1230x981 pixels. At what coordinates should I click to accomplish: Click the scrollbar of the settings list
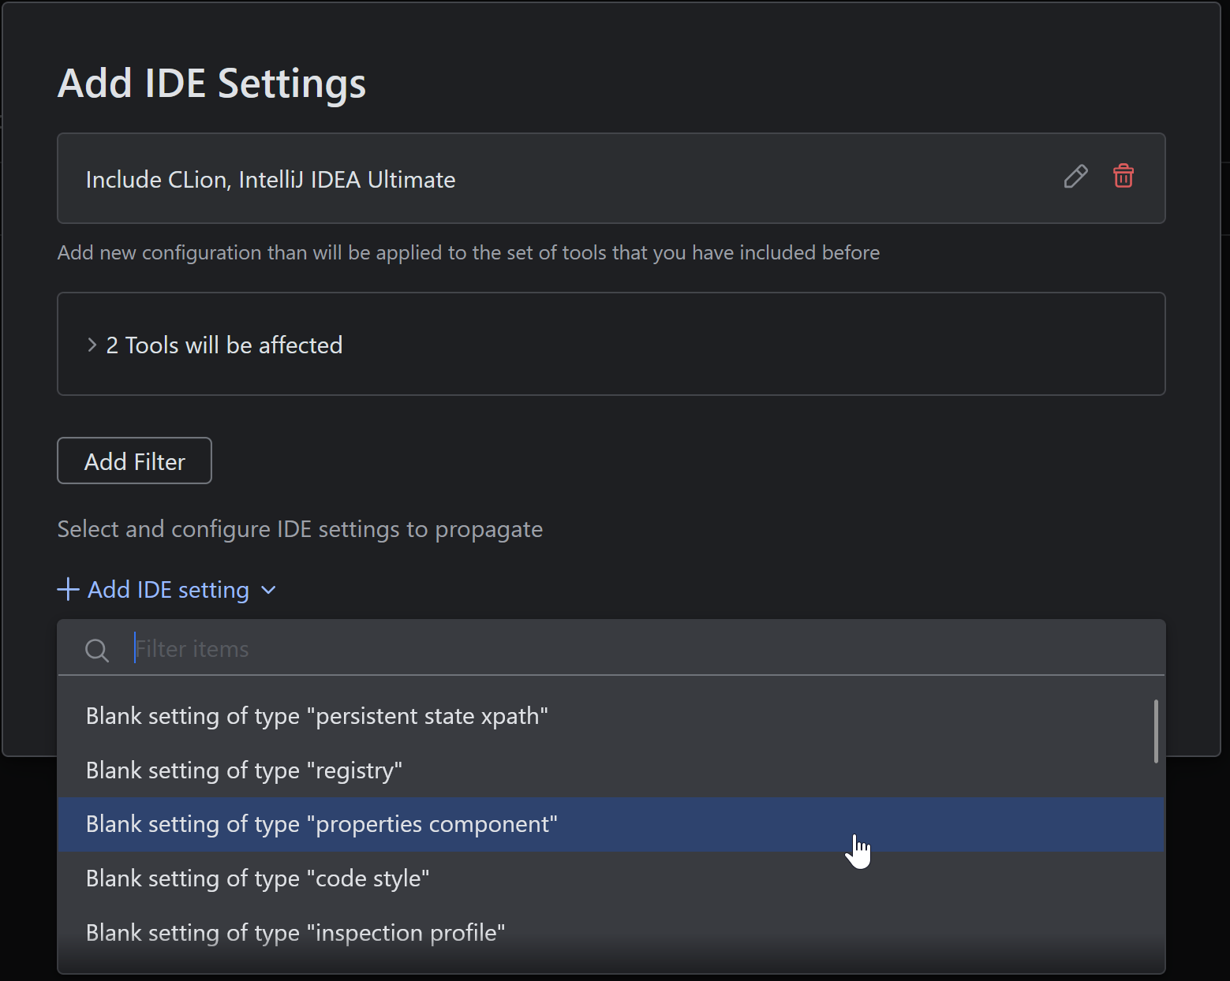[1155, 732]
